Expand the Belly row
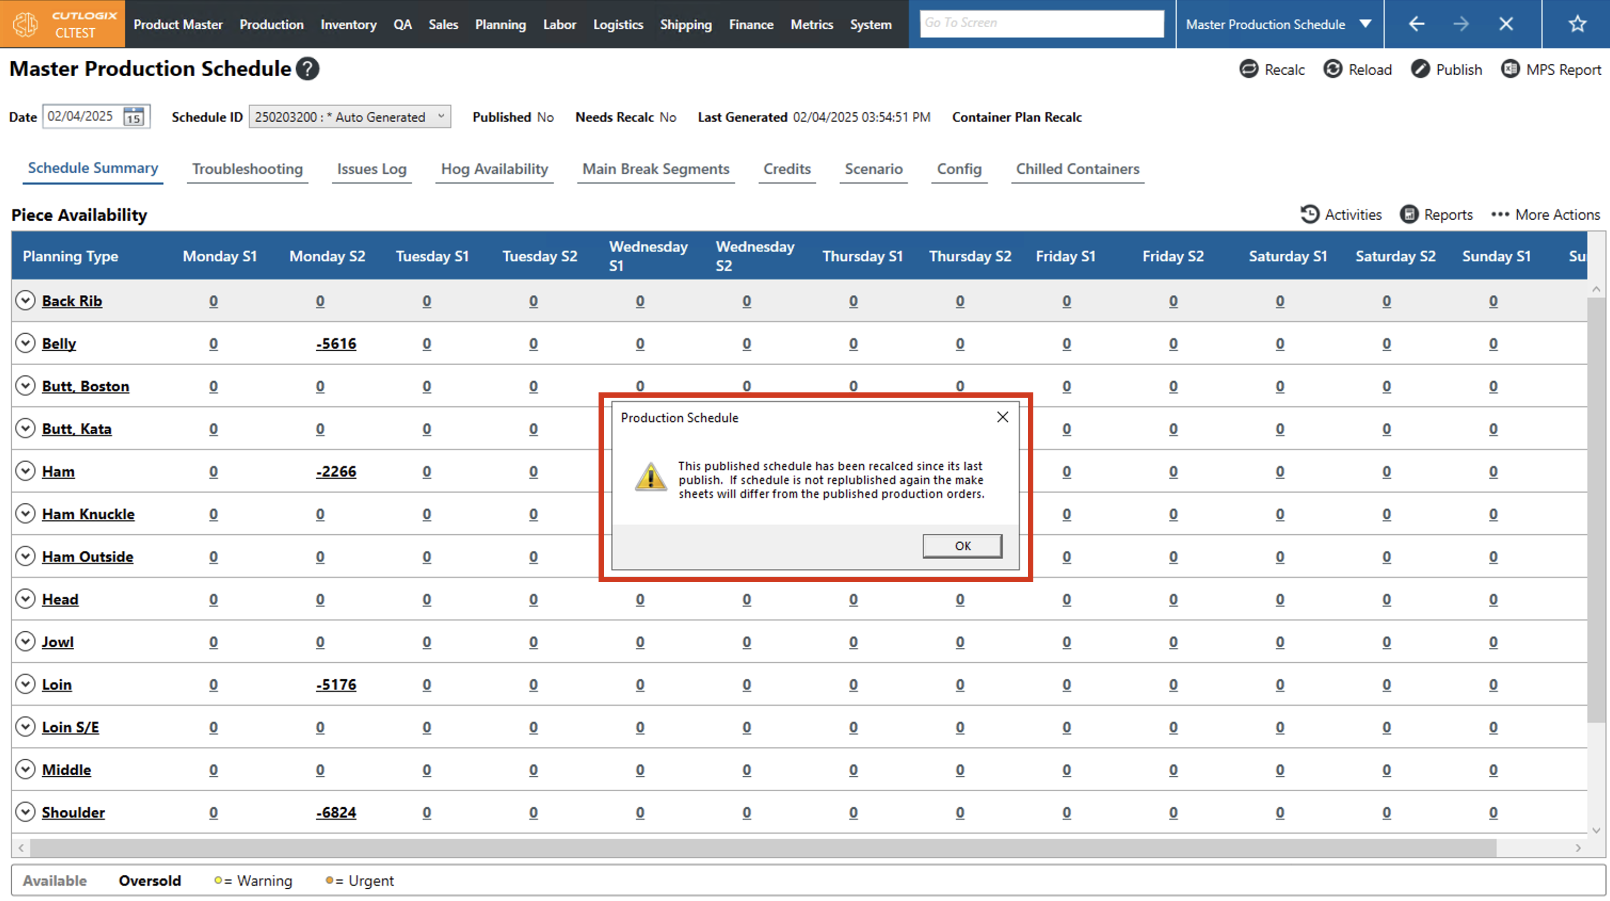1610x901 pixels. (x=25, y=343)
